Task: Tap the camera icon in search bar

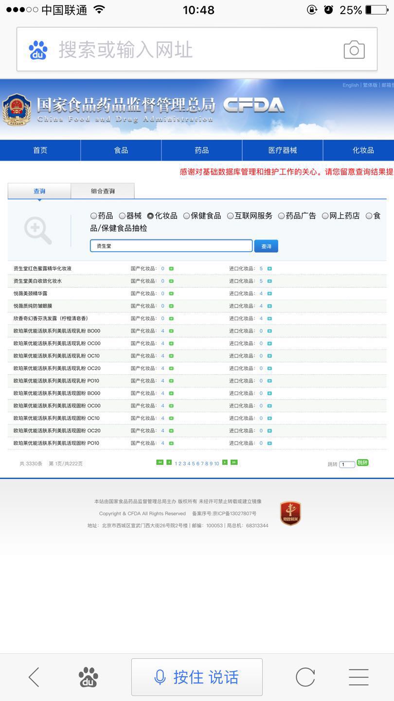Action: click(x=354, y=50)
